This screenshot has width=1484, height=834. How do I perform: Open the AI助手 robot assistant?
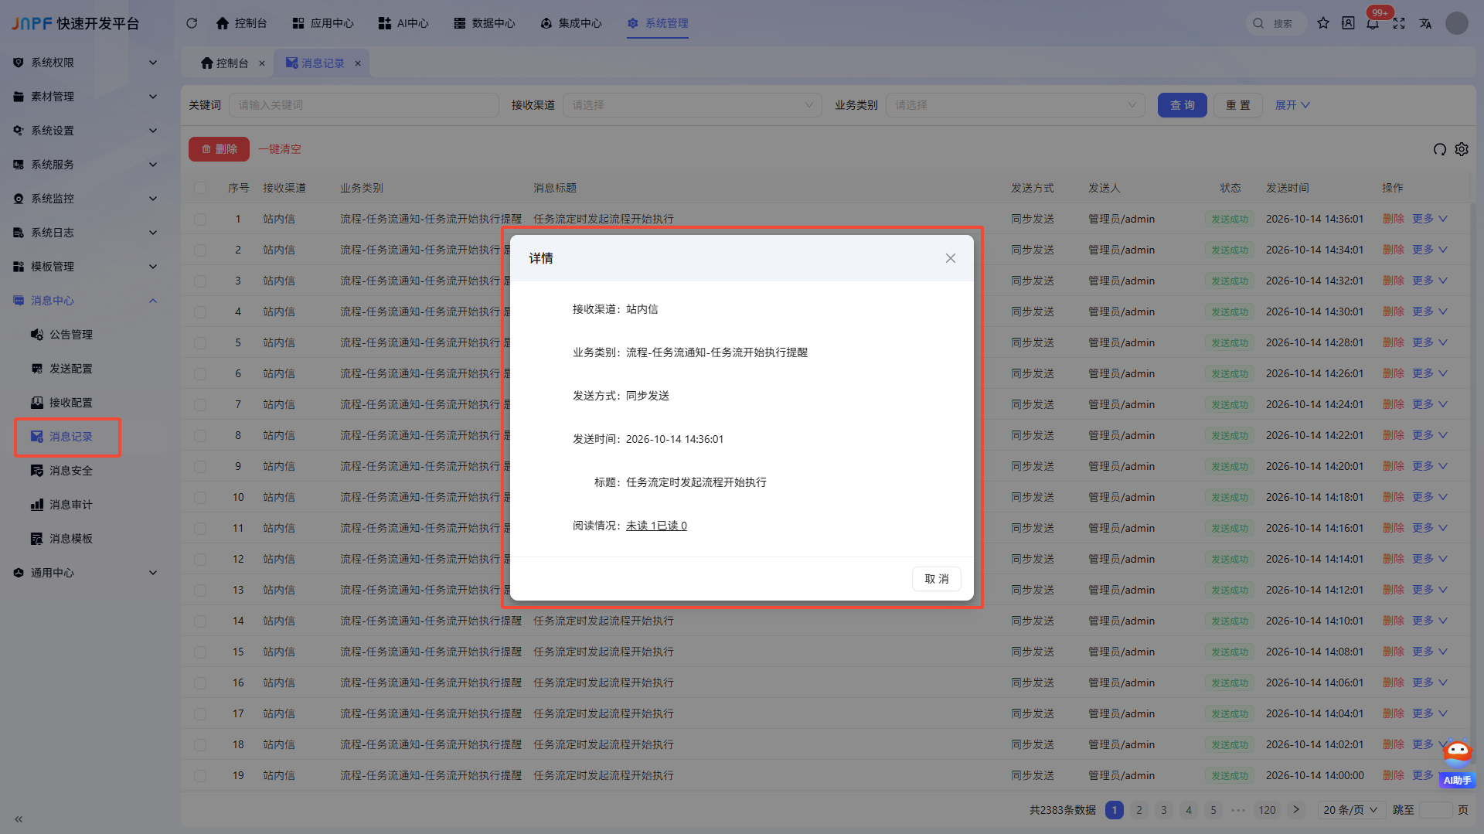pos(1458,764)
